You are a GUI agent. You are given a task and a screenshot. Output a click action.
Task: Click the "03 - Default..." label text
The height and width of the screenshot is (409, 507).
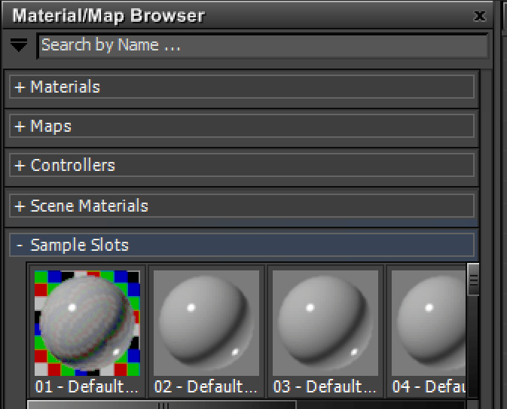[x=325, y=386]
